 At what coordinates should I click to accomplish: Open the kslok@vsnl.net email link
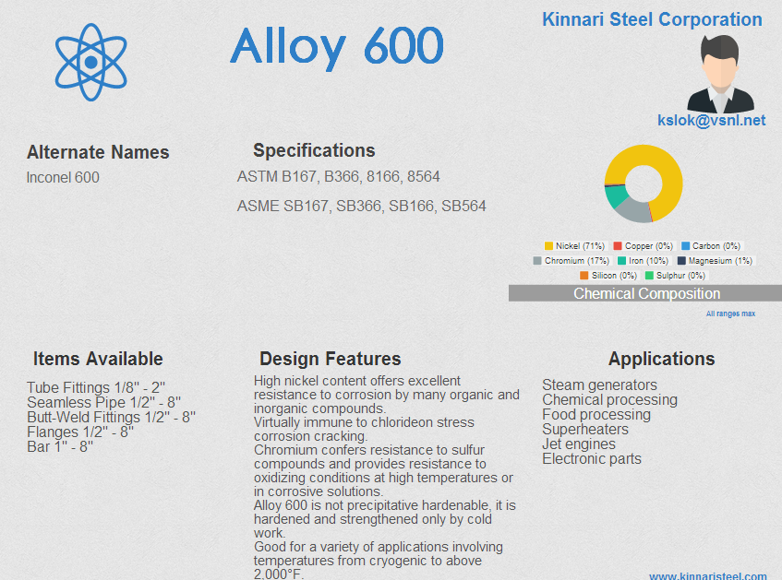pos(711,120)
